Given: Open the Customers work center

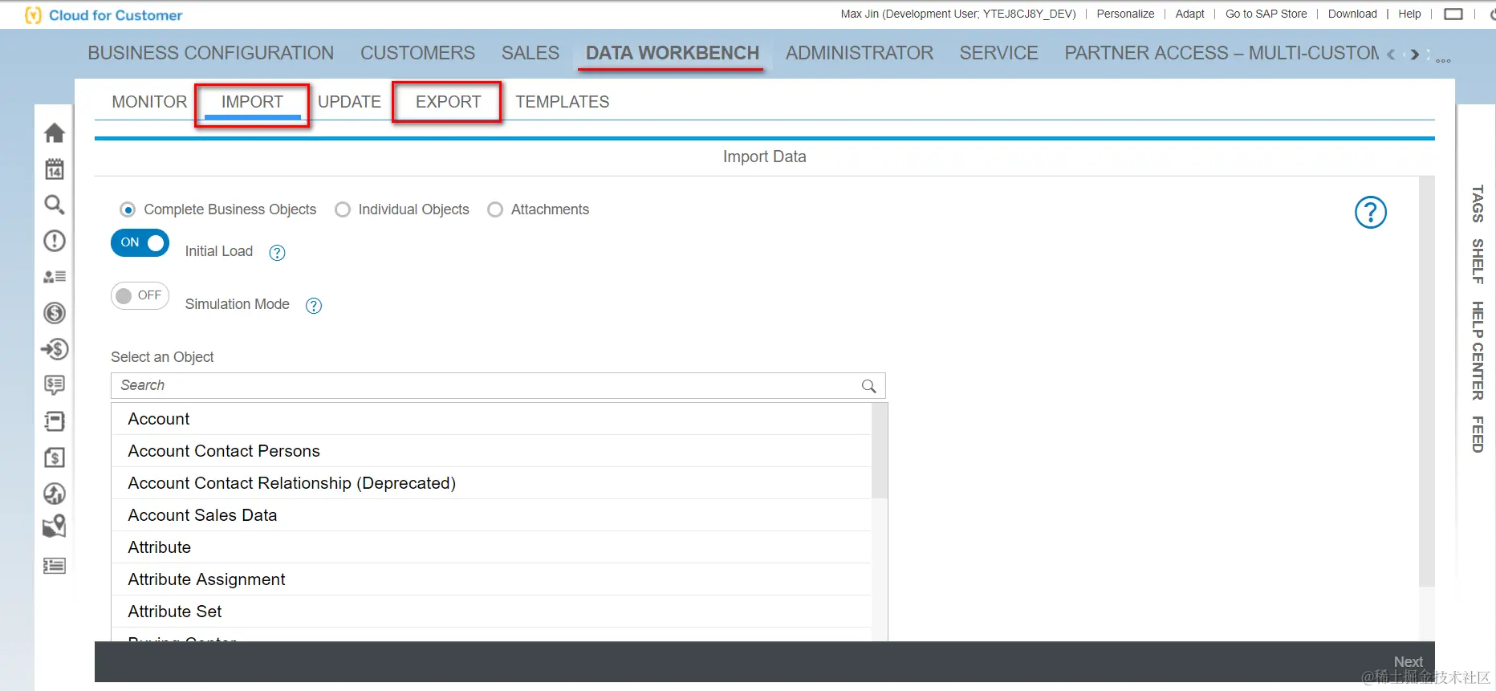Looking at the screenshot, I should pyautogui.click(x=417, y=53).
